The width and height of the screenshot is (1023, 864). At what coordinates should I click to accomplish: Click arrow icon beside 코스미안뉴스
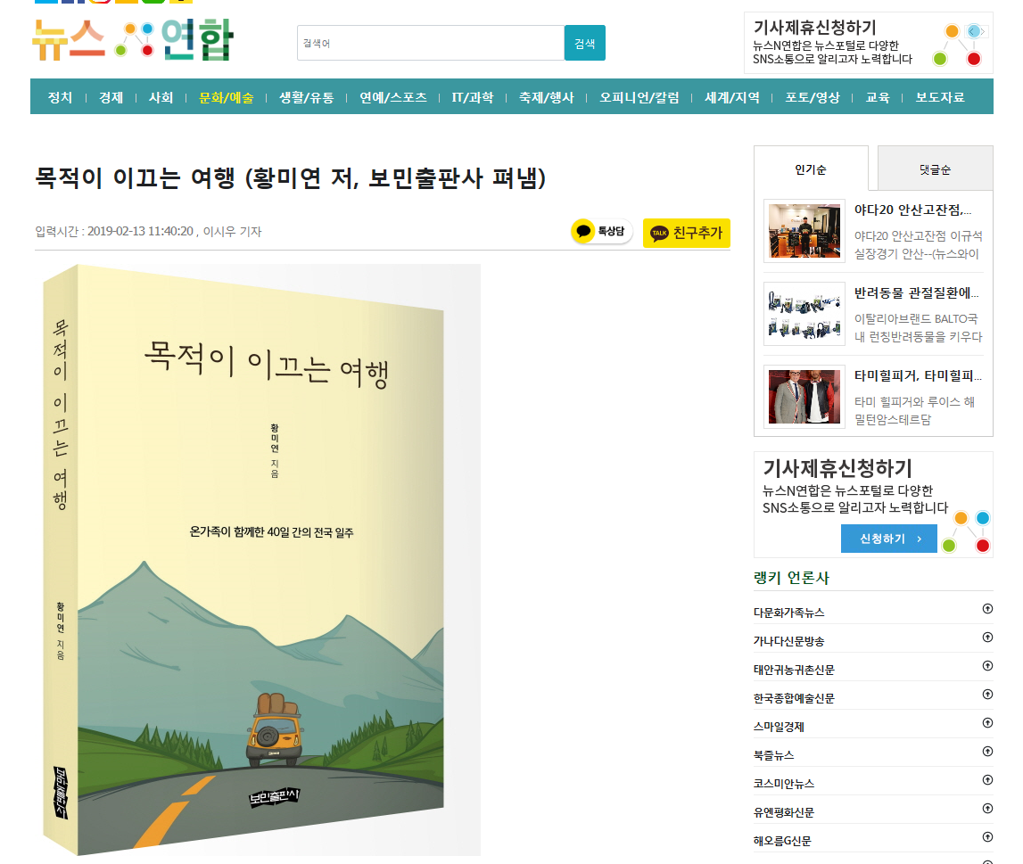point(987,780)
